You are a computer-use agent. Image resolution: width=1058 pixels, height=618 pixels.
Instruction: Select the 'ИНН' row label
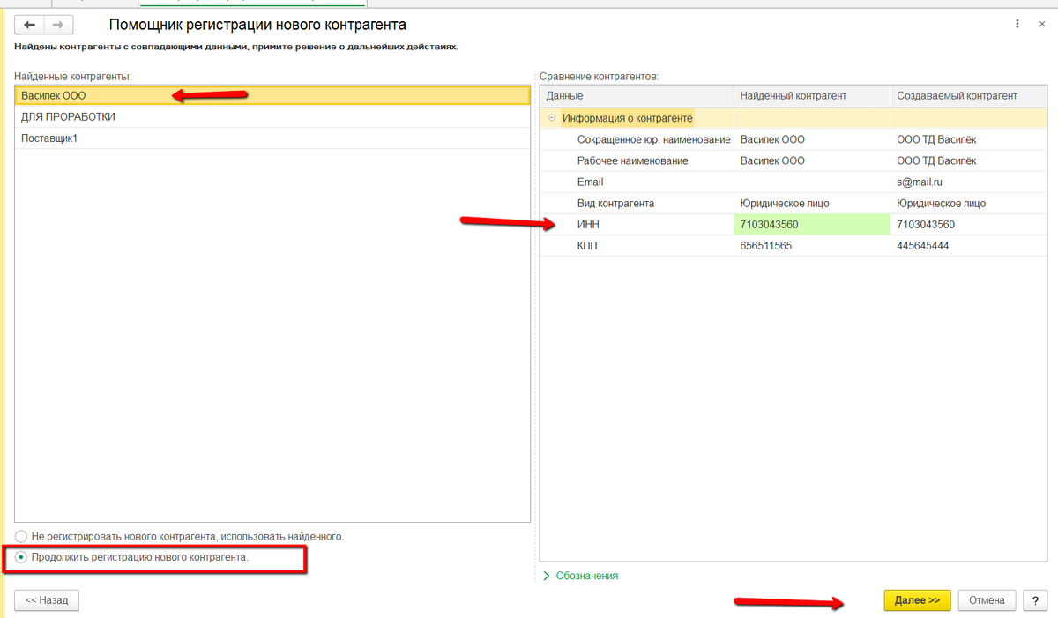coord(588,224)
